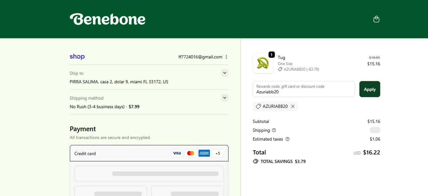428x196 pixels.
Task: Click the card number placeholder field
Action: [x=149, y=173]
